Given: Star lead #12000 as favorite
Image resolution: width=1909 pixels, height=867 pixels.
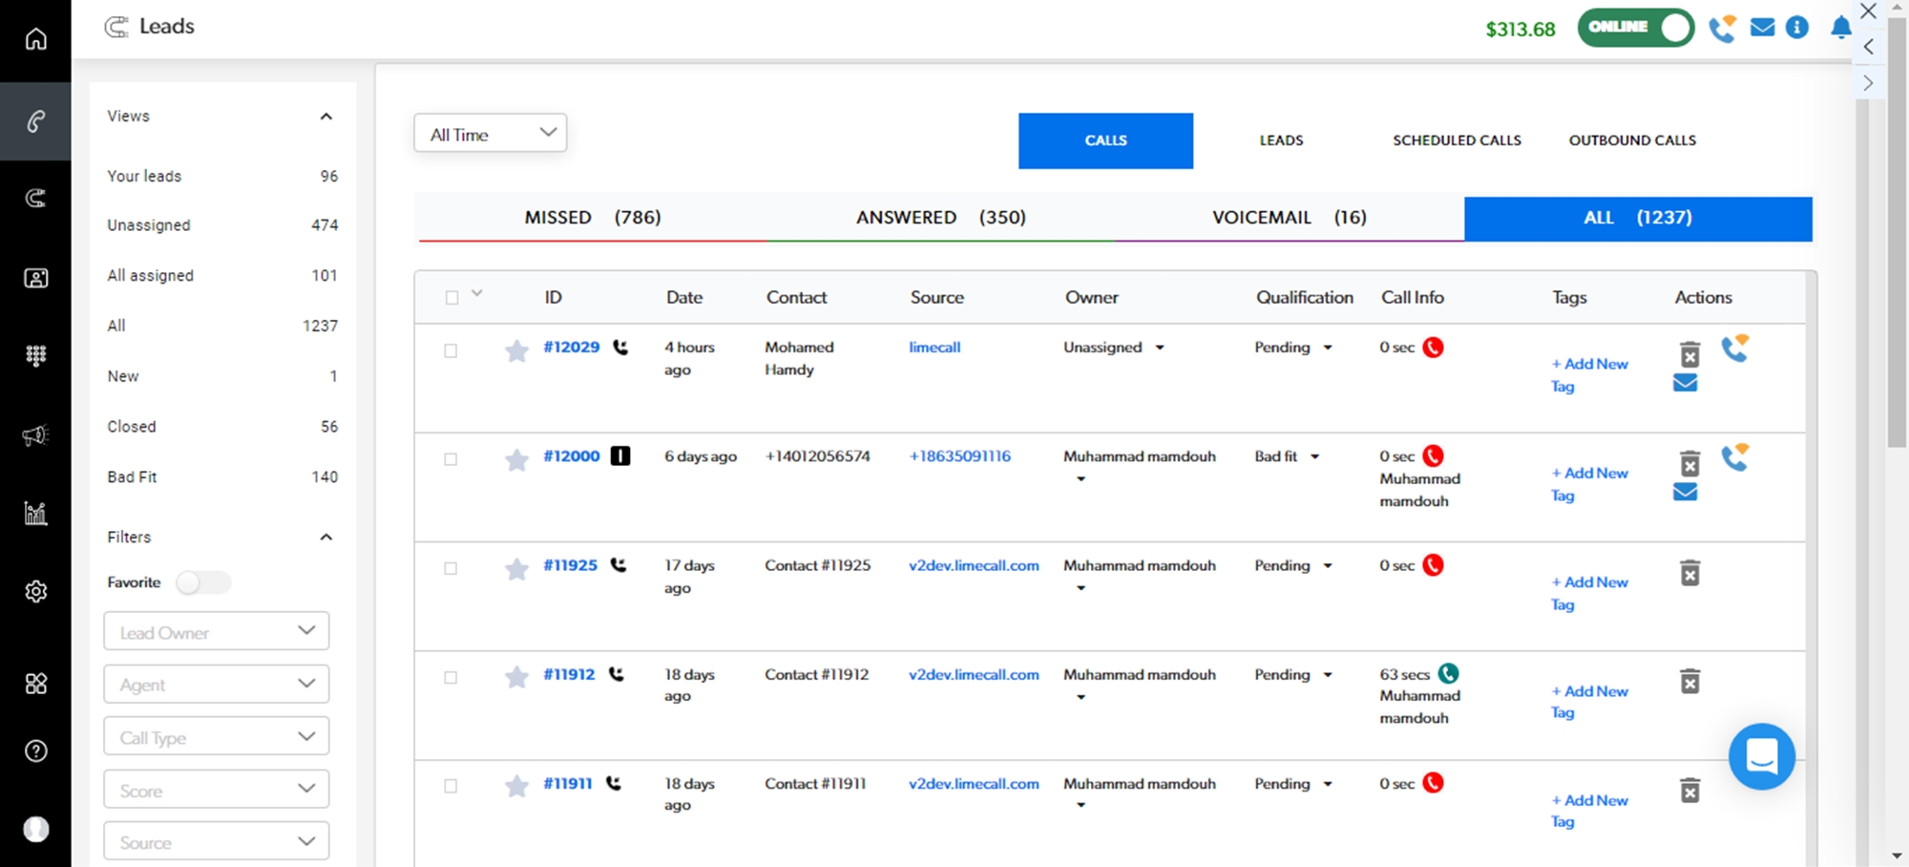Looking at the screenshot, I should point(516,460).
